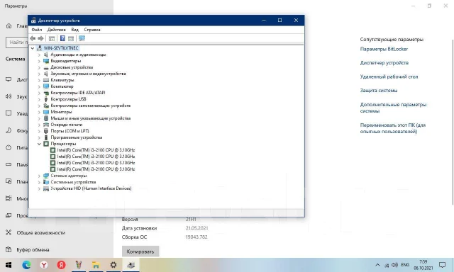Click the Show/Hide console tree toolbar icon
Viewport: 454px width, 272px height.
click(52, 38)
